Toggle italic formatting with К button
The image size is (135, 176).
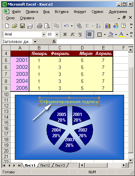72,34
